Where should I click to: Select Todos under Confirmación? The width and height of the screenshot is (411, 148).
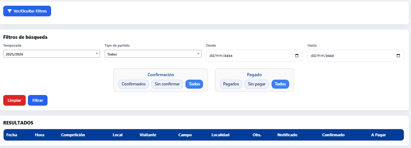[194, 84]
